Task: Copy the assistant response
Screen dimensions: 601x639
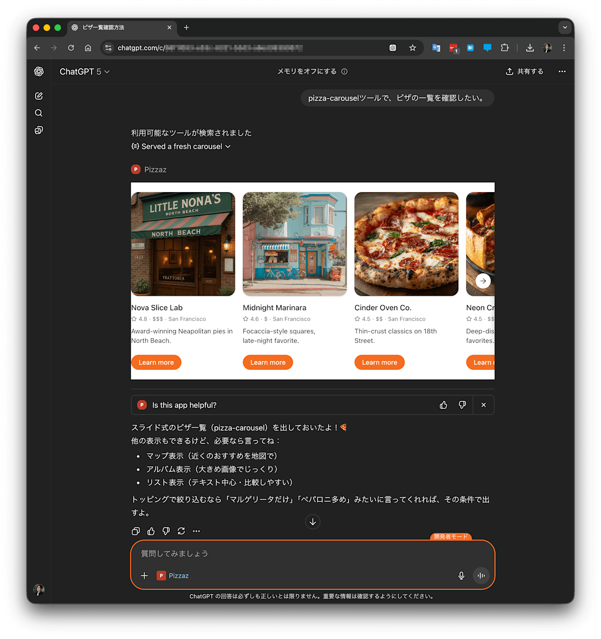Action: click(136, 531)
